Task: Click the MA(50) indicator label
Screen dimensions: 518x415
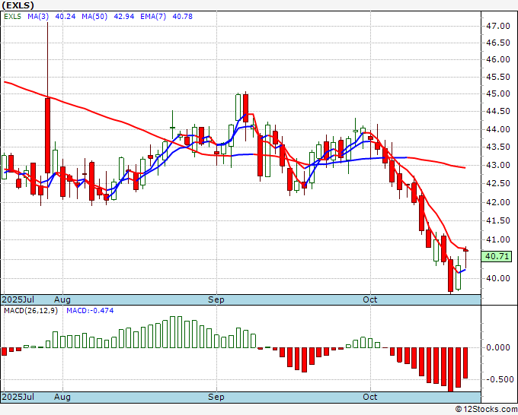Action: (94, 17)
